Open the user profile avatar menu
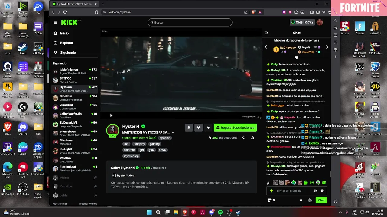 click(x=320, y=22)
